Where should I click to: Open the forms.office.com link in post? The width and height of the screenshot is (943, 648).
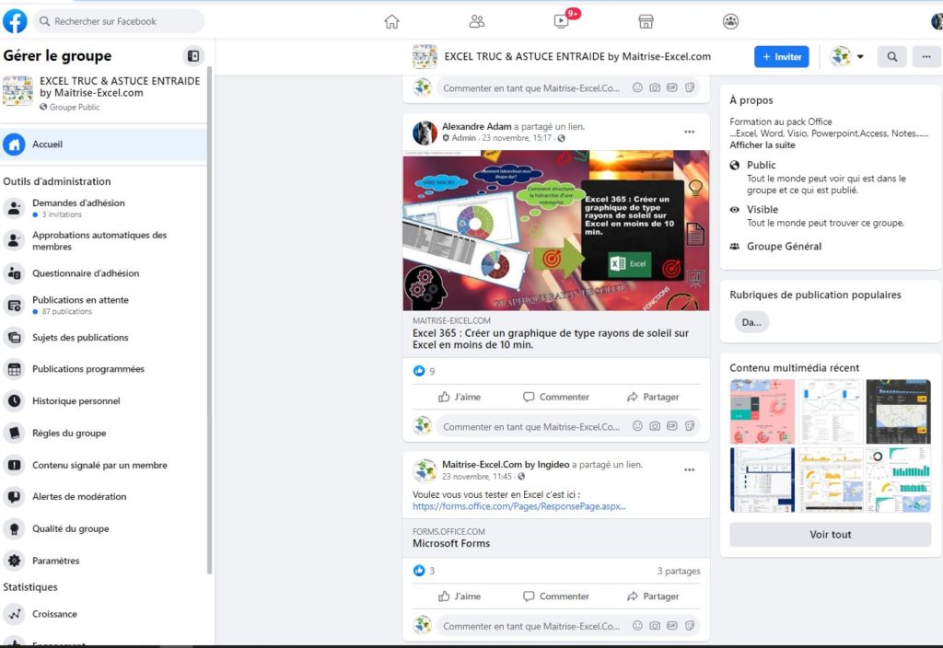tap(519, 506)
